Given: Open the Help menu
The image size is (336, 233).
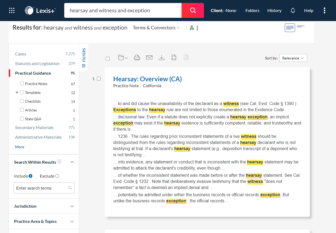Looking at the screenshot, I should click(308, 10).
